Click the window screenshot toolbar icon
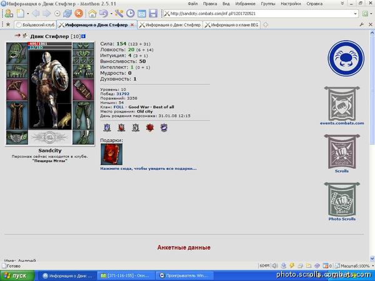This screenshot has height=281, width=375. pyautogui.click(x=142, y=13)
